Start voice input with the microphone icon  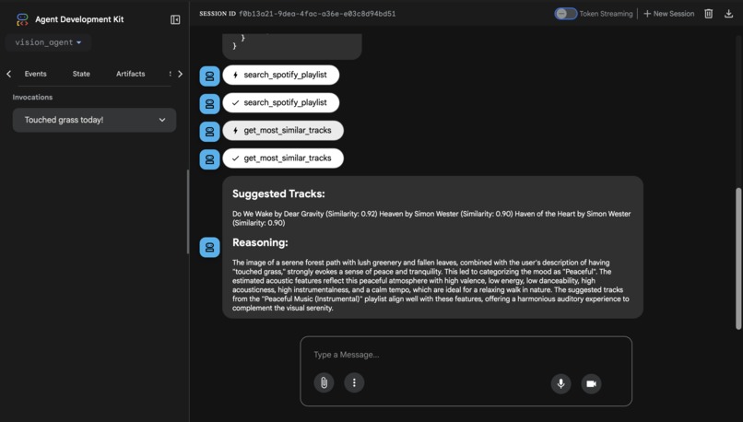click(x=560, y=383)
